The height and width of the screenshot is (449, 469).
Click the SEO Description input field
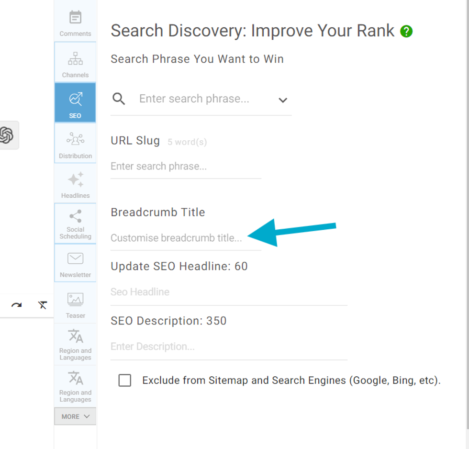coord(229,347)
